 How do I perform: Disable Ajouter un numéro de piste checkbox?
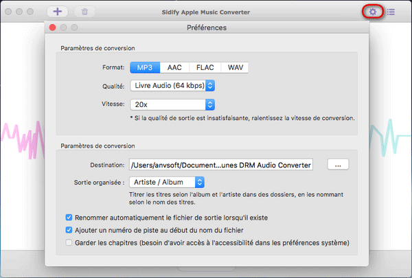(69, 230)
